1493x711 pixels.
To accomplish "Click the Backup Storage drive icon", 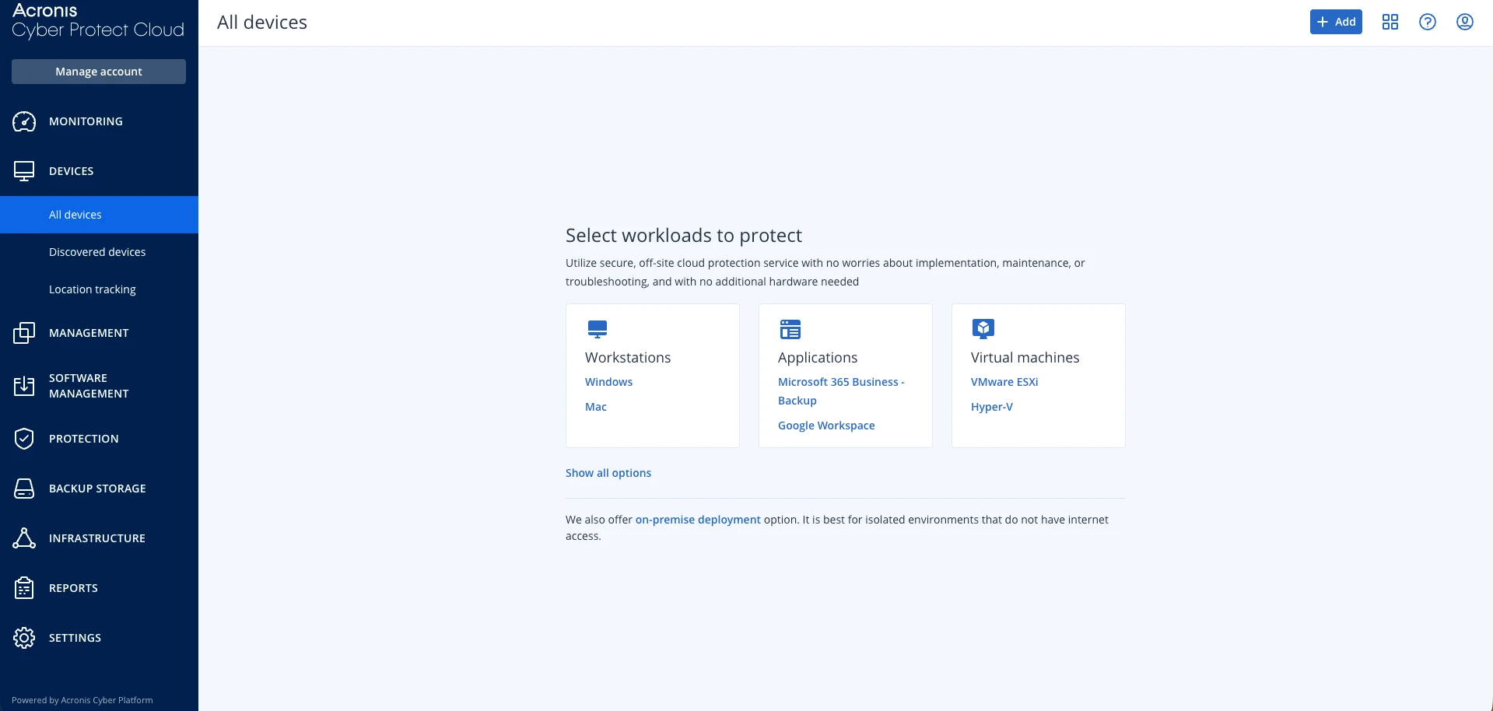I will pos(24,489).
